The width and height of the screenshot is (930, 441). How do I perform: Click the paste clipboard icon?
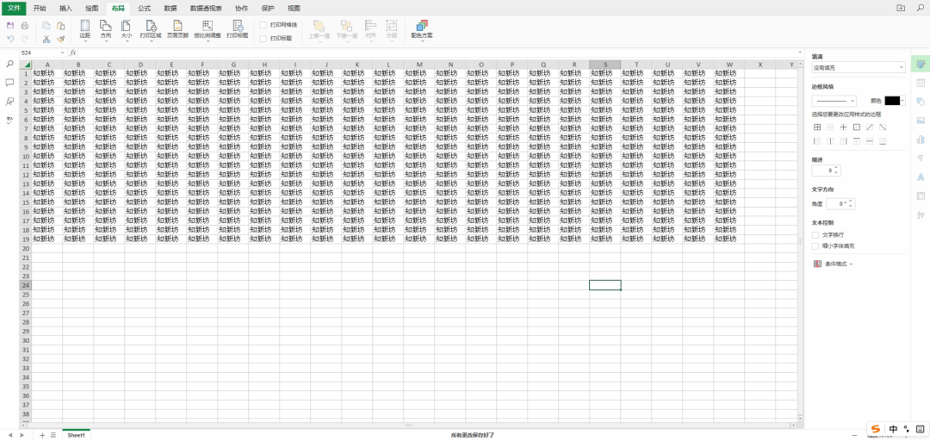pos(60,26)
